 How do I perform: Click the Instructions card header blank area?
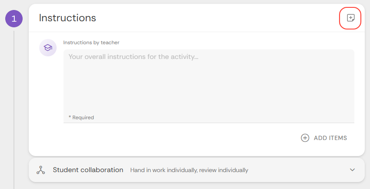(218, 18)
